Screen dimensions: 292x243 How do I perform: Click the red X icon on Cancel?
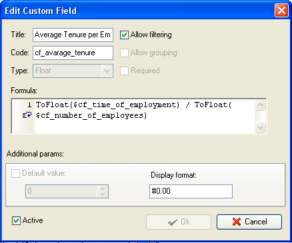click(x=237, y=222)
